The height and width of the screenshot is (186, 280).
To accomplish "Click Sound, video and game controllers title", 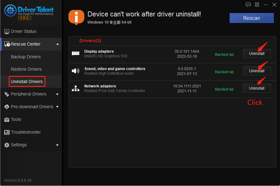I will point(115,69).
